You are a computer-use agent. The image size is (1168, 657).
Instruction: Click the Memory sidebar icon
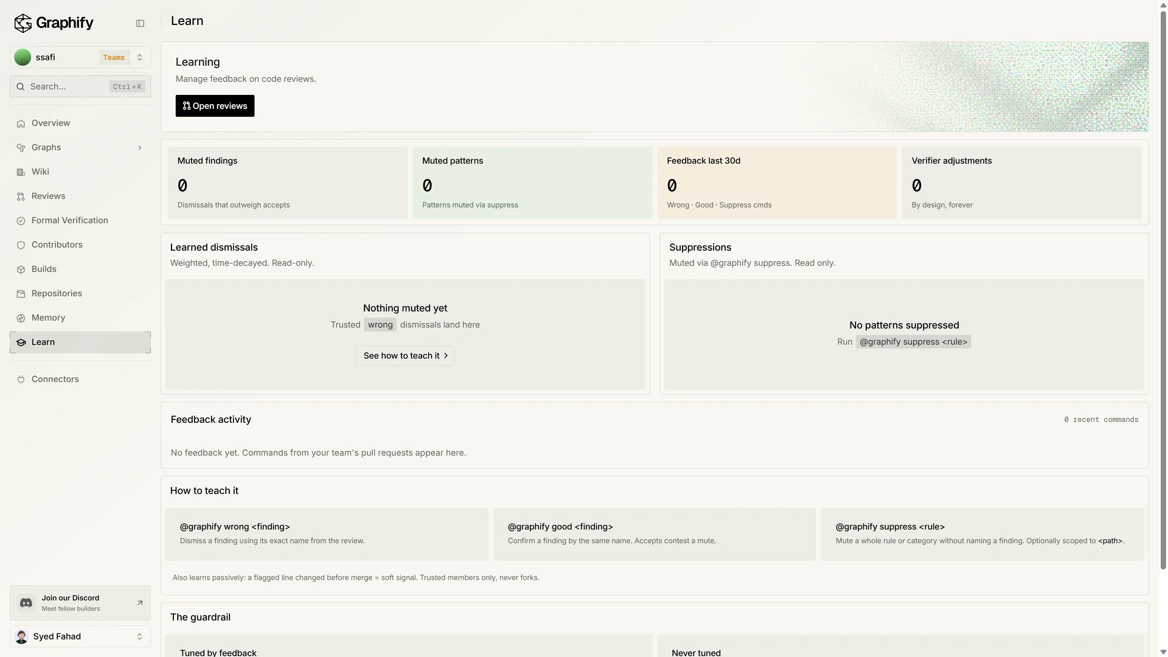21,318
